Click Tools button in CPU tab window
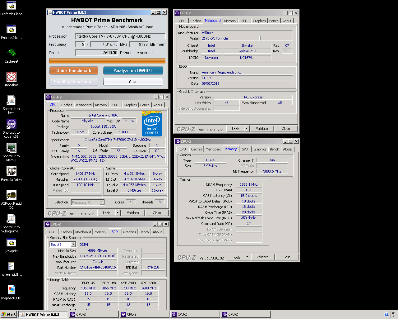Screen dimensions: 398x319 click(106, 213)
